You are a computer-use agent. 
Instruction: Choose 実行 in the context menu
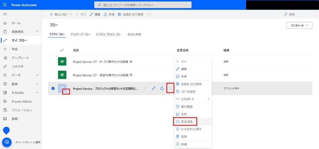point(193,61)
